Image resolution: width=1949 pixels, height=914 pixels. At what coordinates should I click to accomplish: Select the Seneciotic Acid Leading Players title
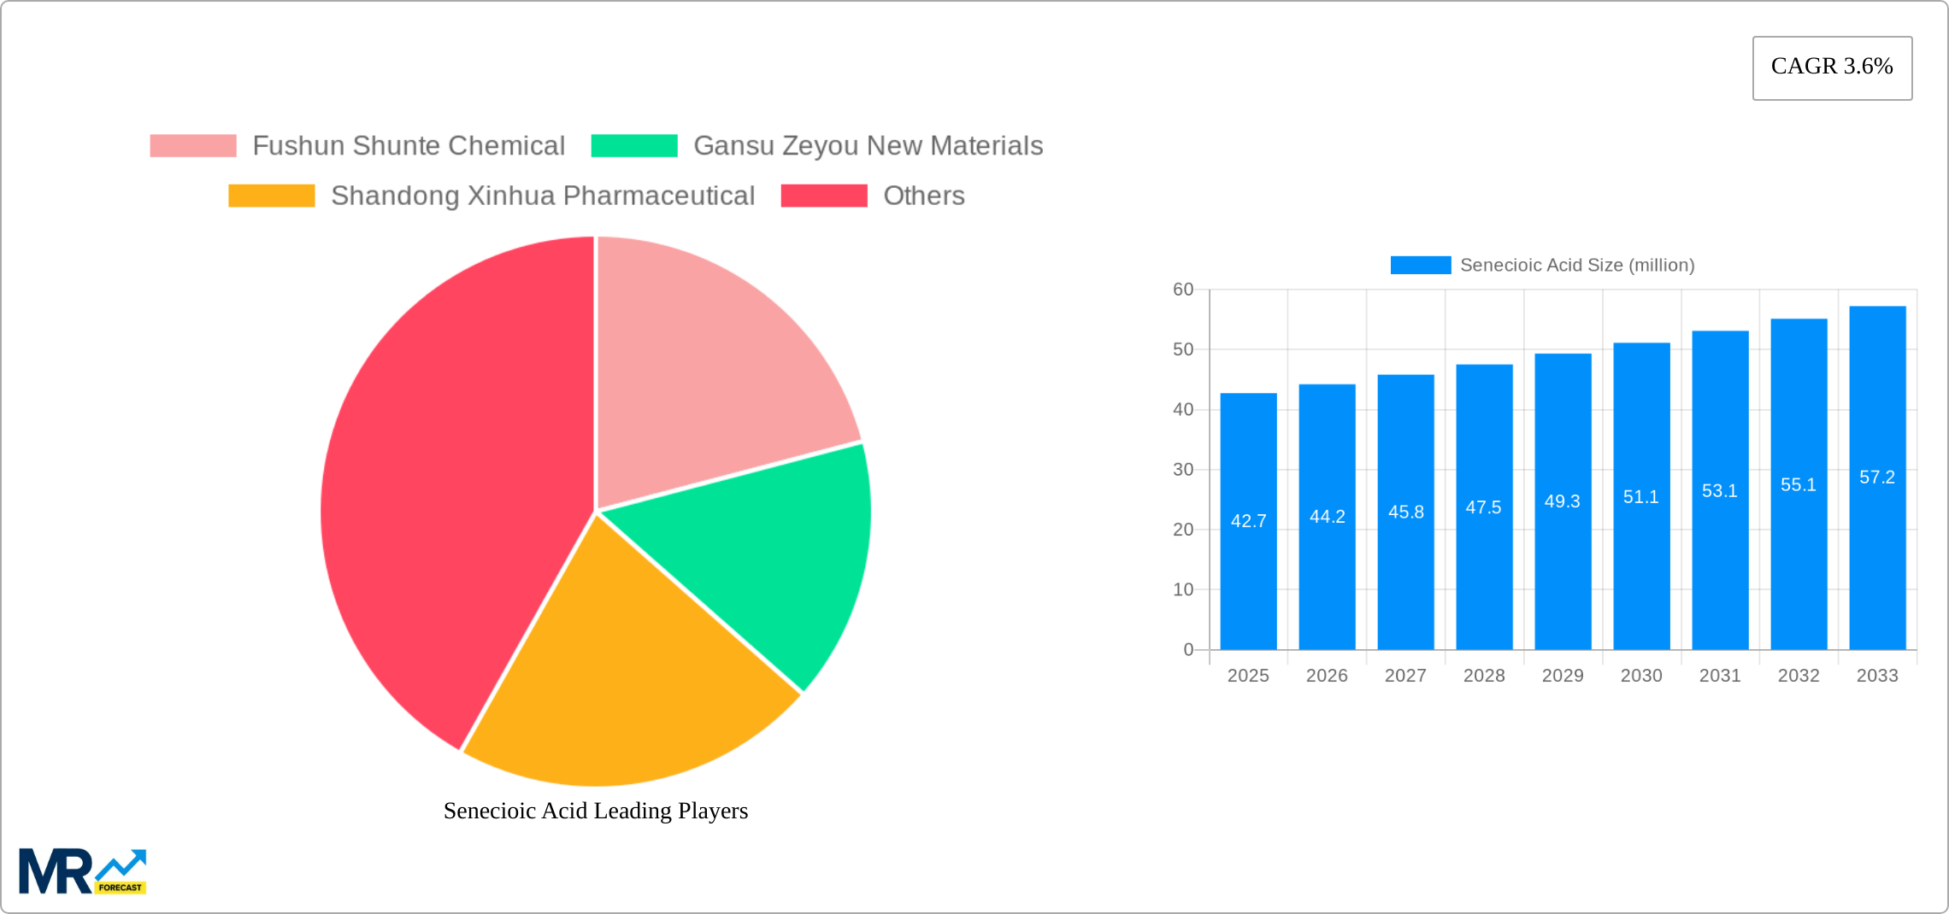[595, 811]
